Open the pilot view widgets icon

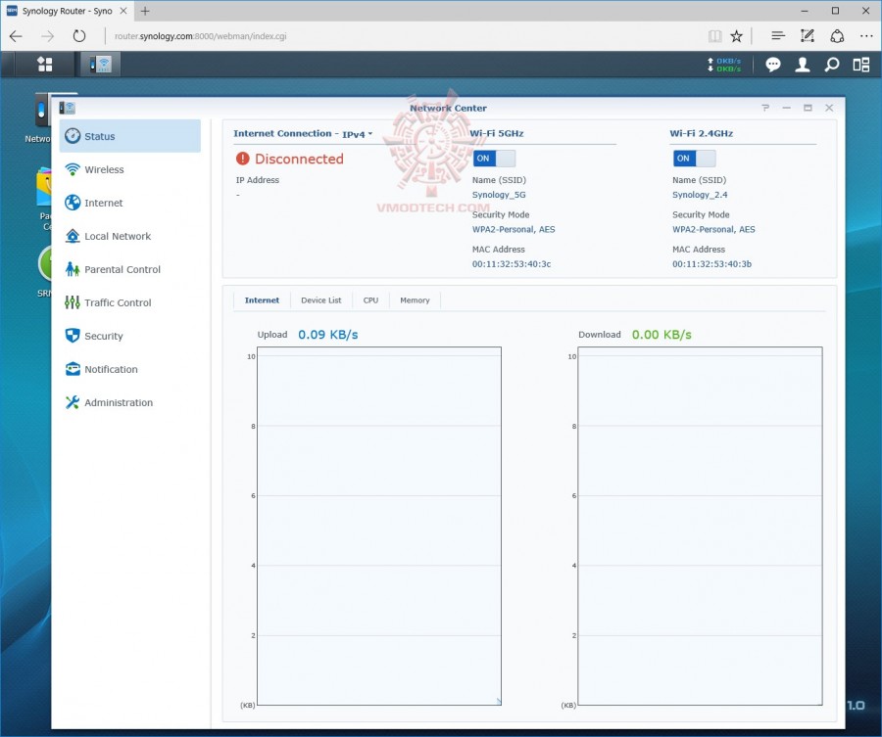tap(861, 66)
